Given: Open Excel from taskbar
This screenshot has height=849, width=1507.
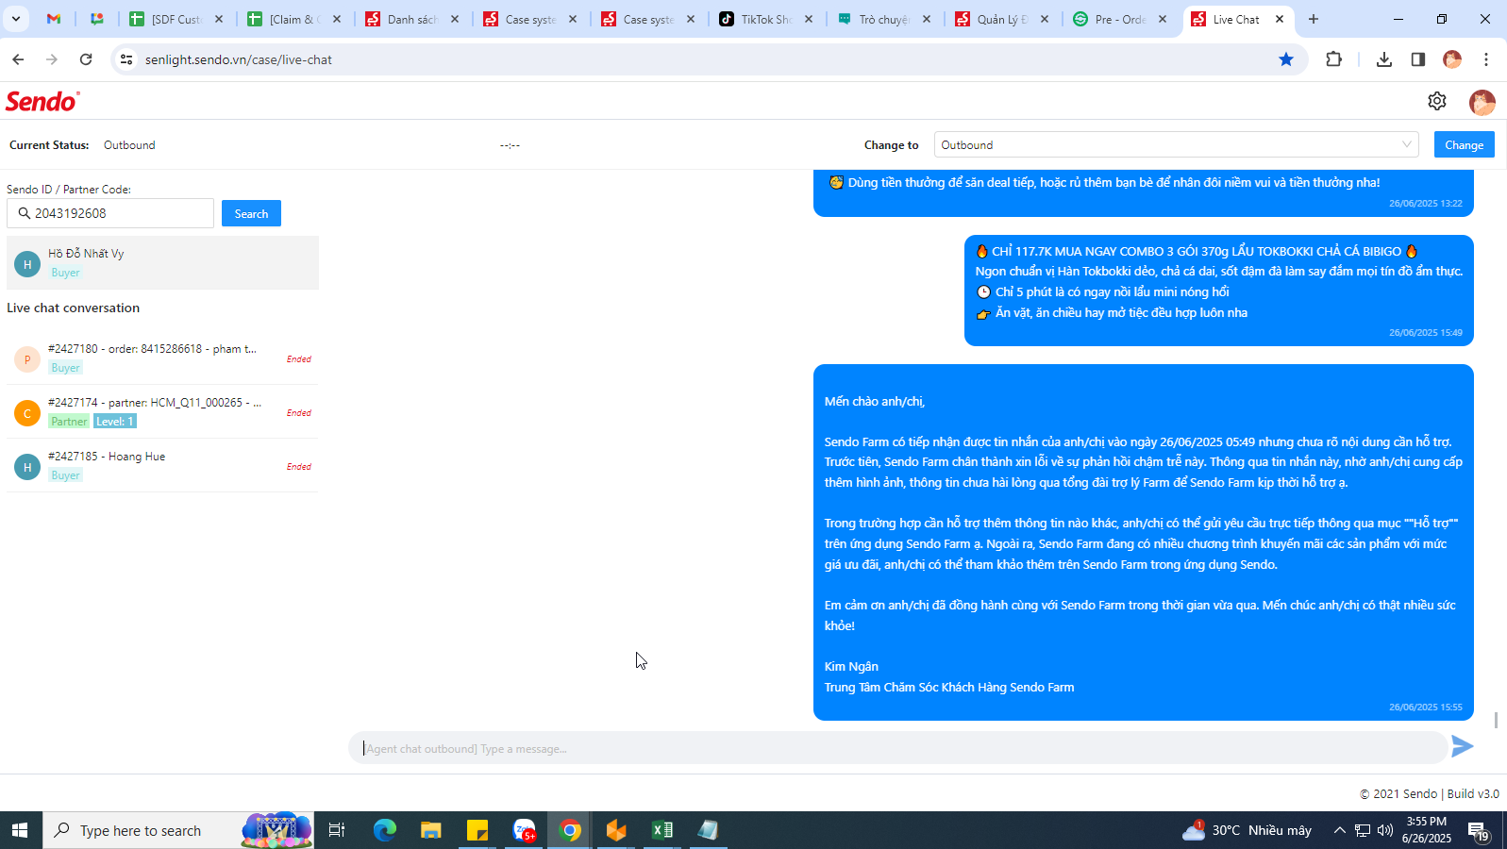Looking at the screenshot, I should pyautogui.click(x=662, y=830).
